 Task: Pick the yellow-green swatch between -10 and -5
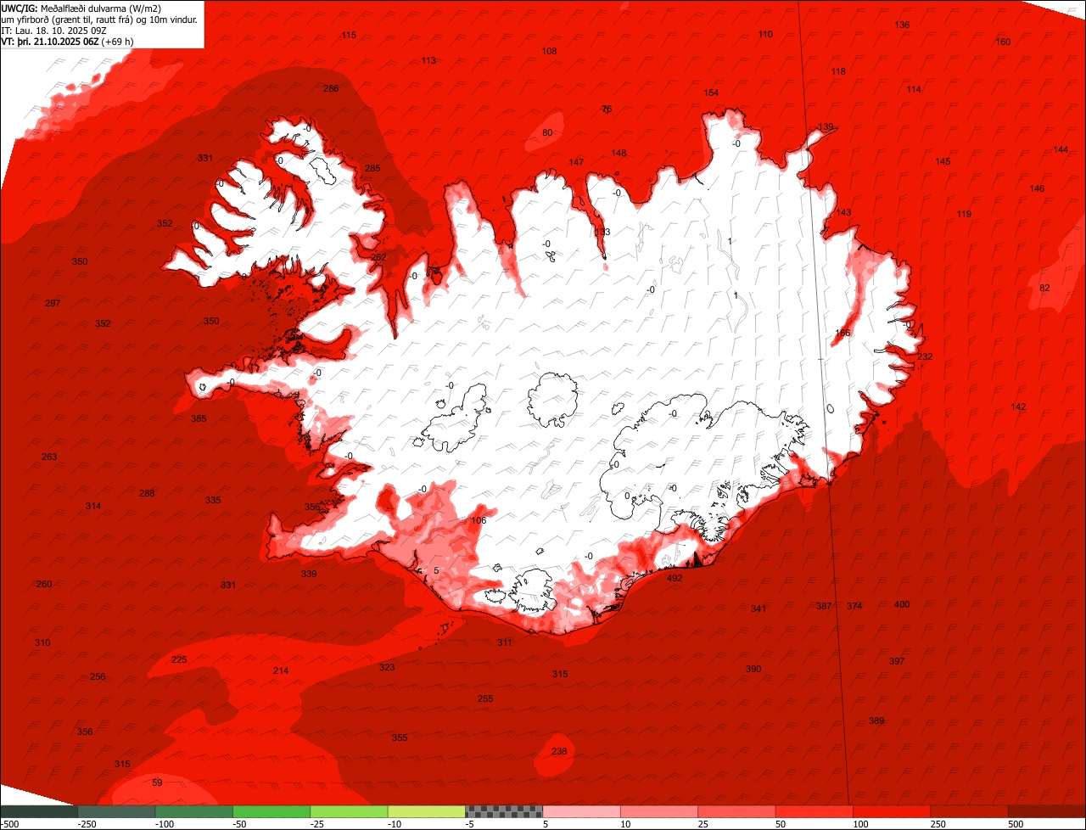pos(427,811)
